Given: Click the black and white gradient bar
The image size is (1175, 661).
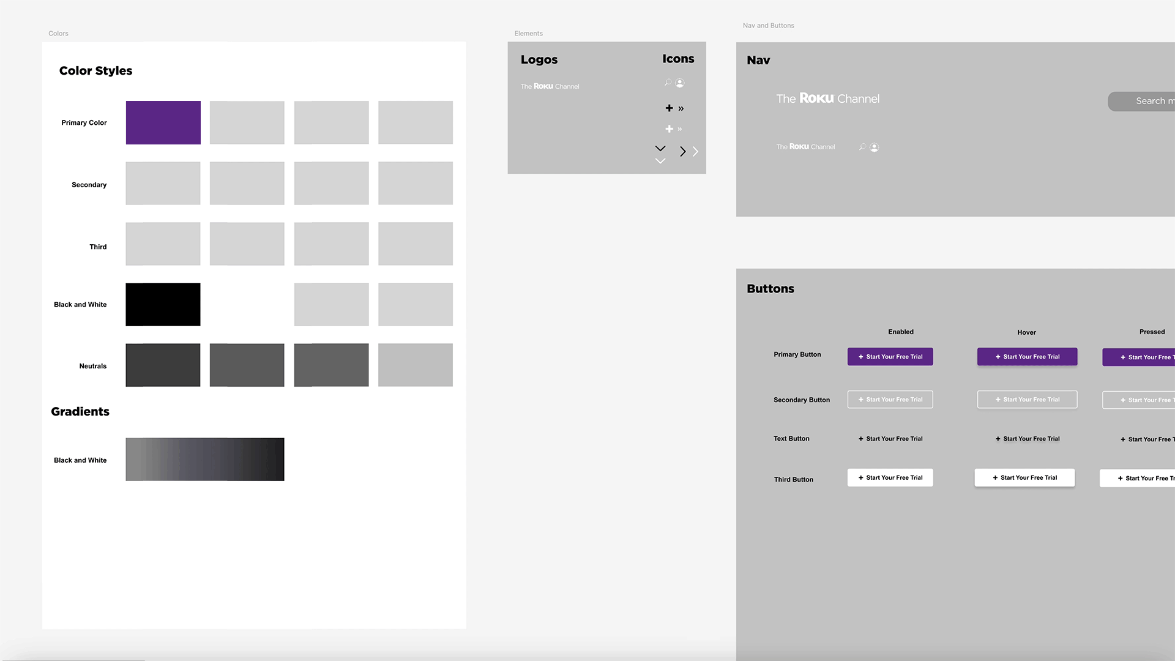Looking at the screenshot, I should [204, 459].
